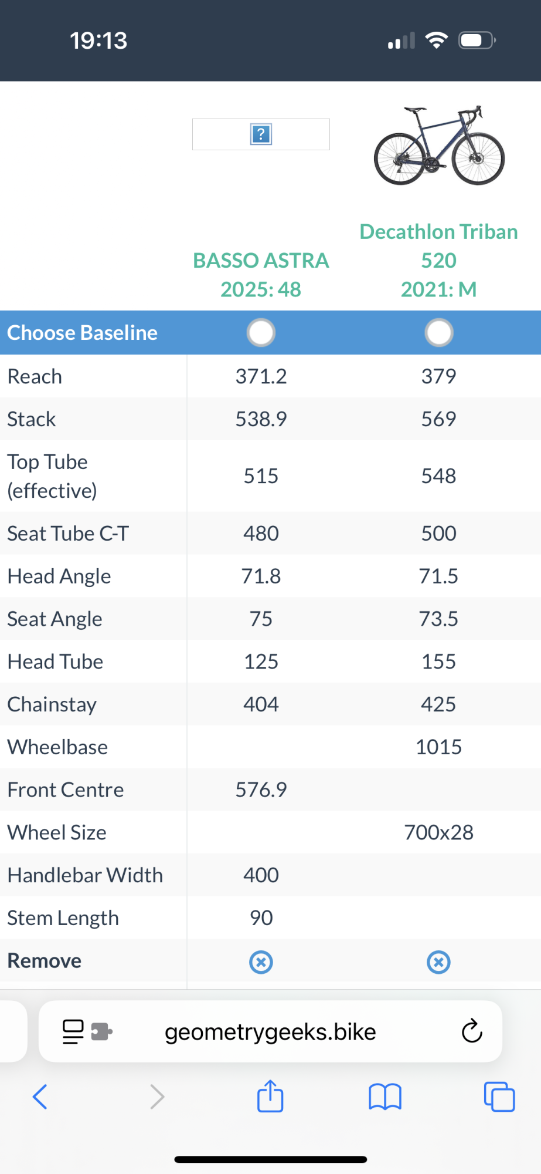Reload the page in Safari

[472, 1031]
